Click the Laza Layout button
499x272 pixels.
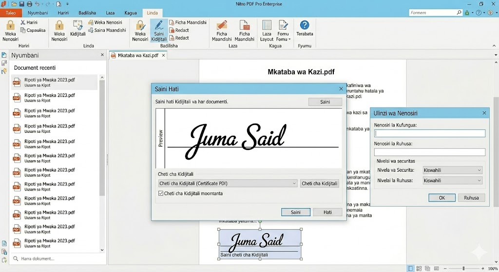pos(267,31)
